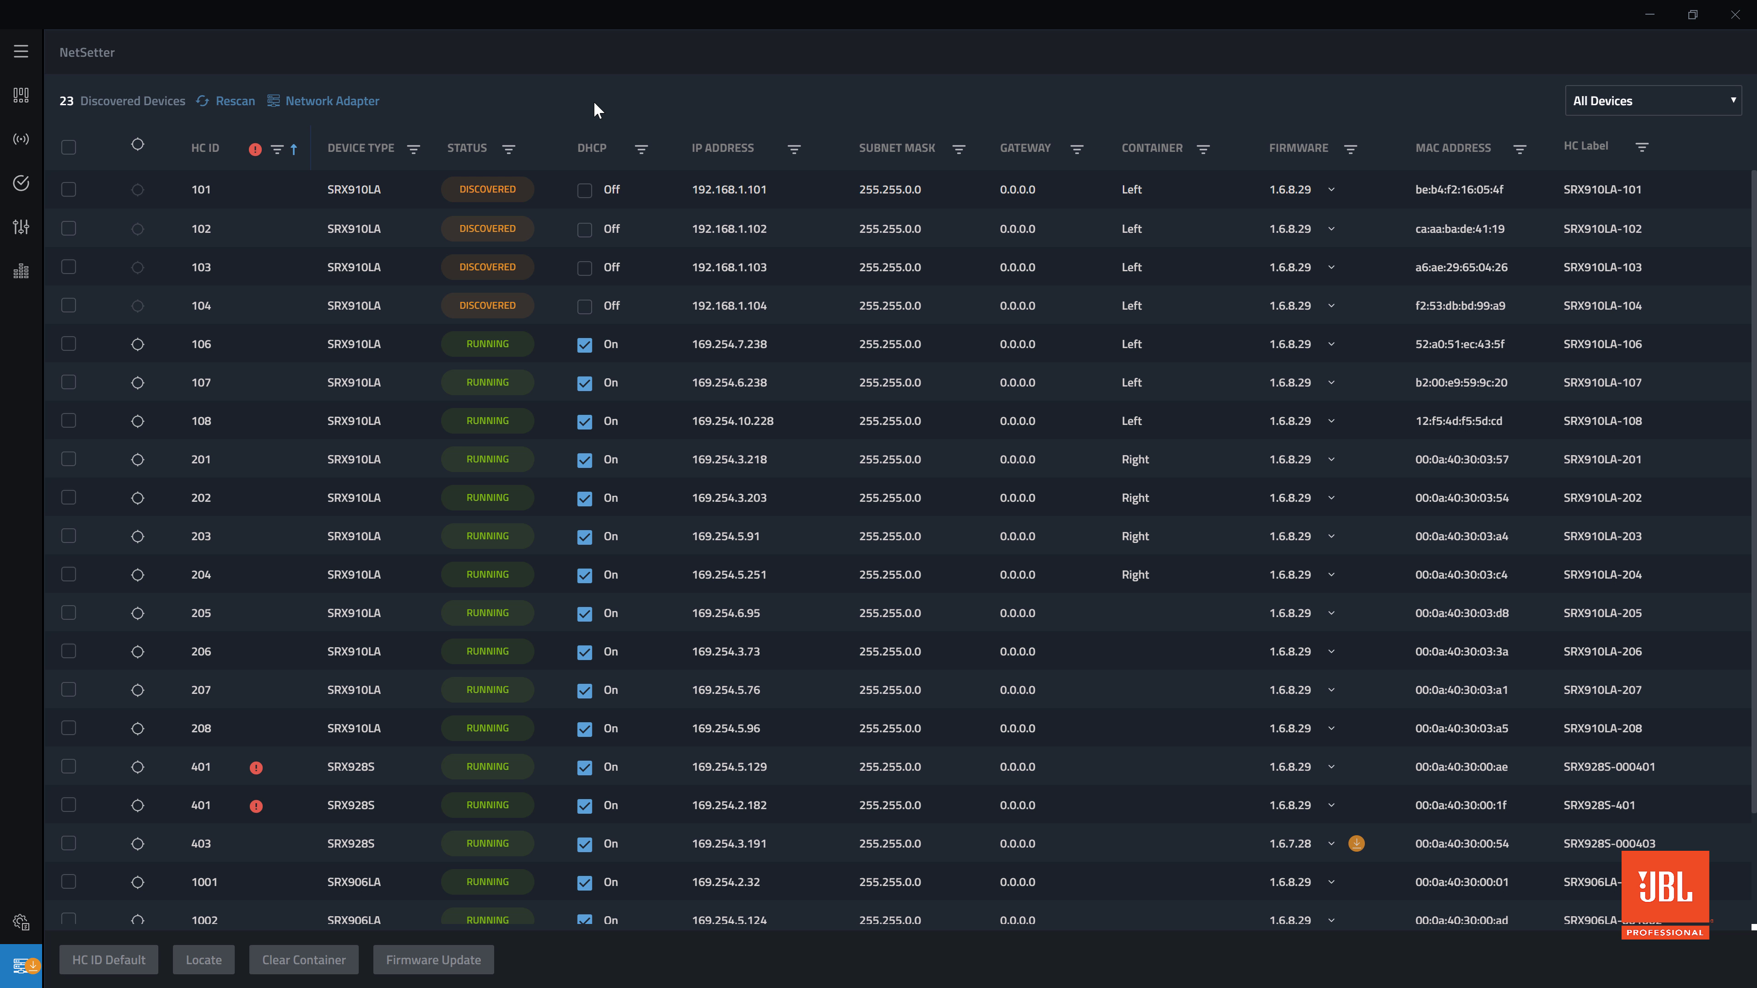
Task: Open the All Devices dropdown
Action: [1653, 101]
